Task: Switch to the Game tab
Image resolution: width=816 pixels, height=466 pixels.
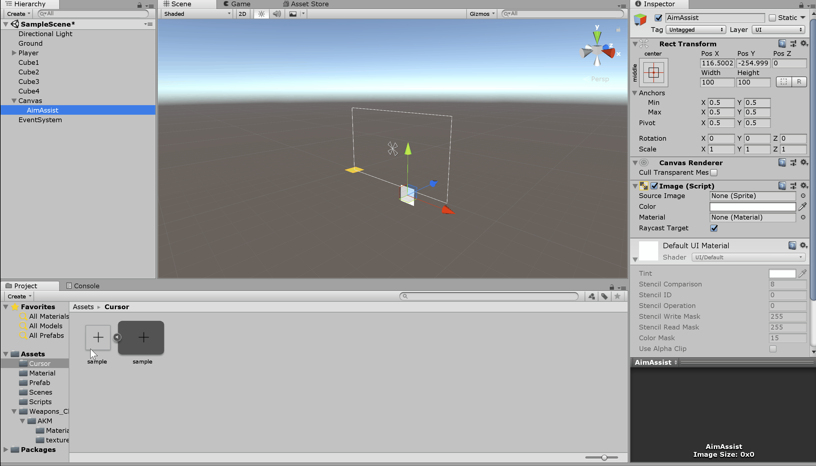Action: (237, 4)
